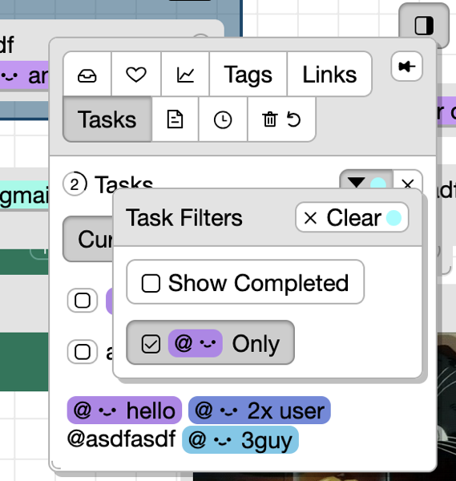Open the trash and restore tab

(281, 119)
